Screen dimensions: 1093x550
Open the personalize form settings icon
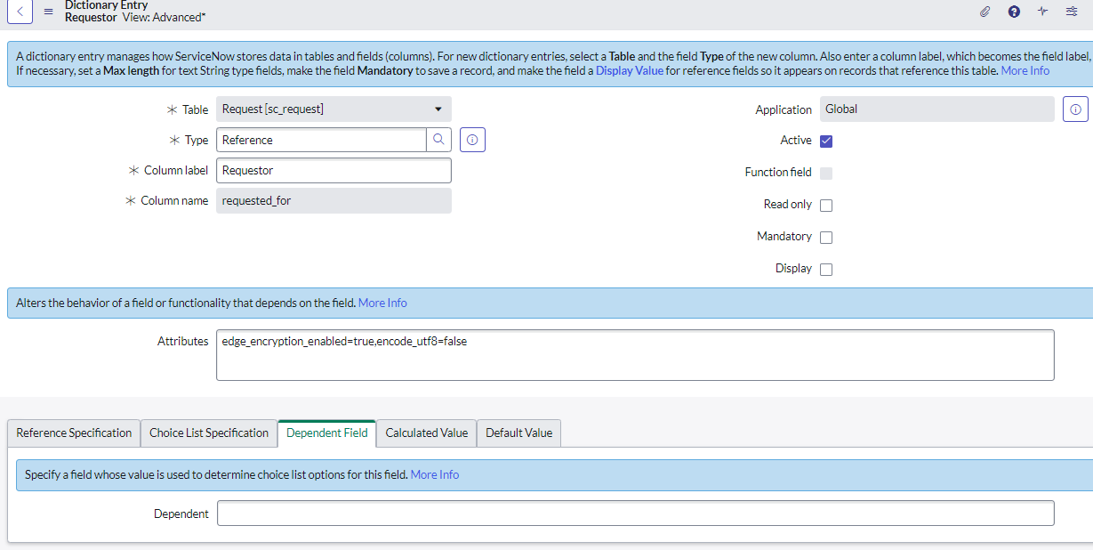tap(1072, 12)
